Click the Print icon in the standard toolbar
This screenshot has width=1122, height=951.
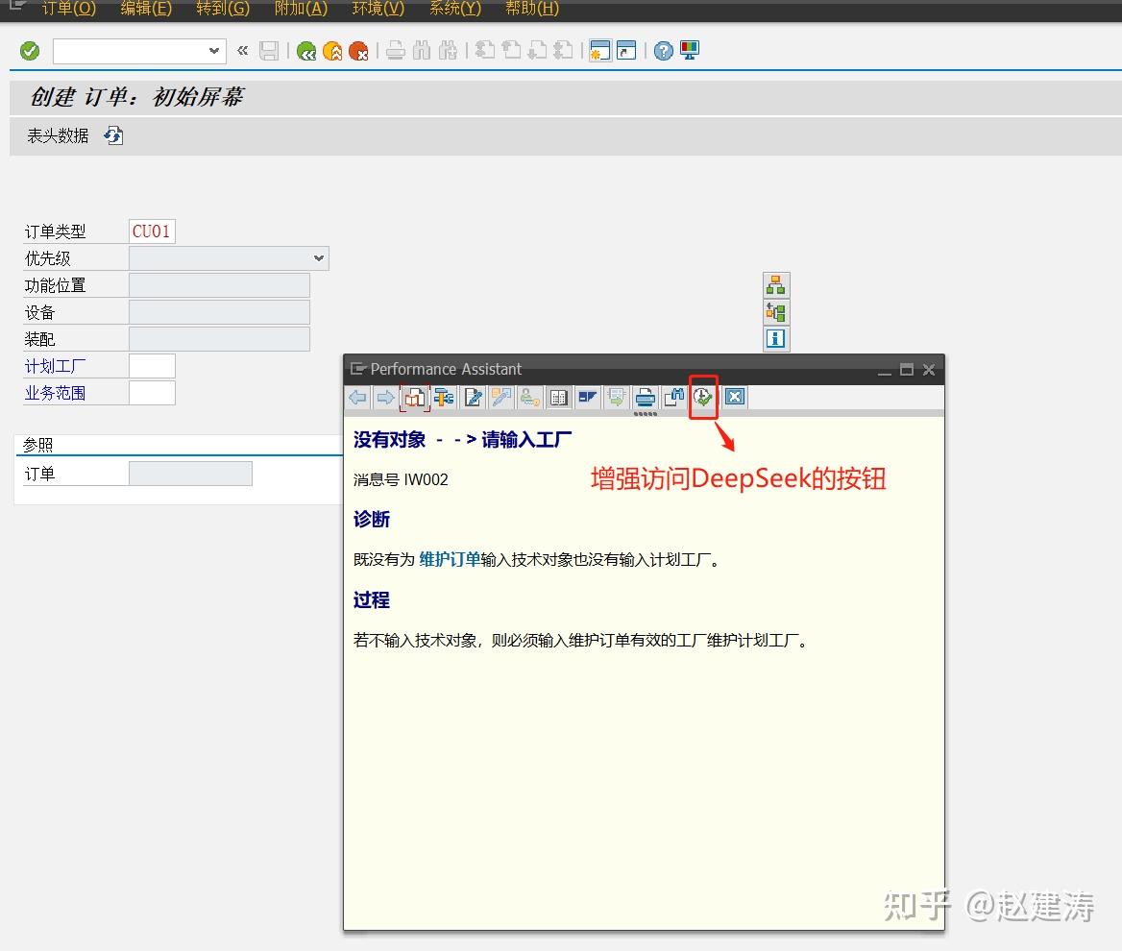point(395,50)
